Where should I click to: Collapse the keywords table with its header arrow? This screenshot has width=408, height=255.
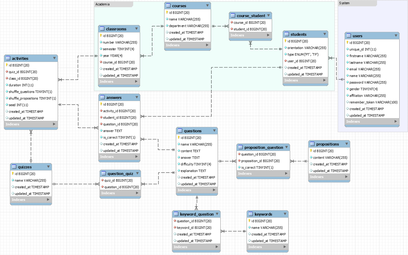(x=285, y=214)
